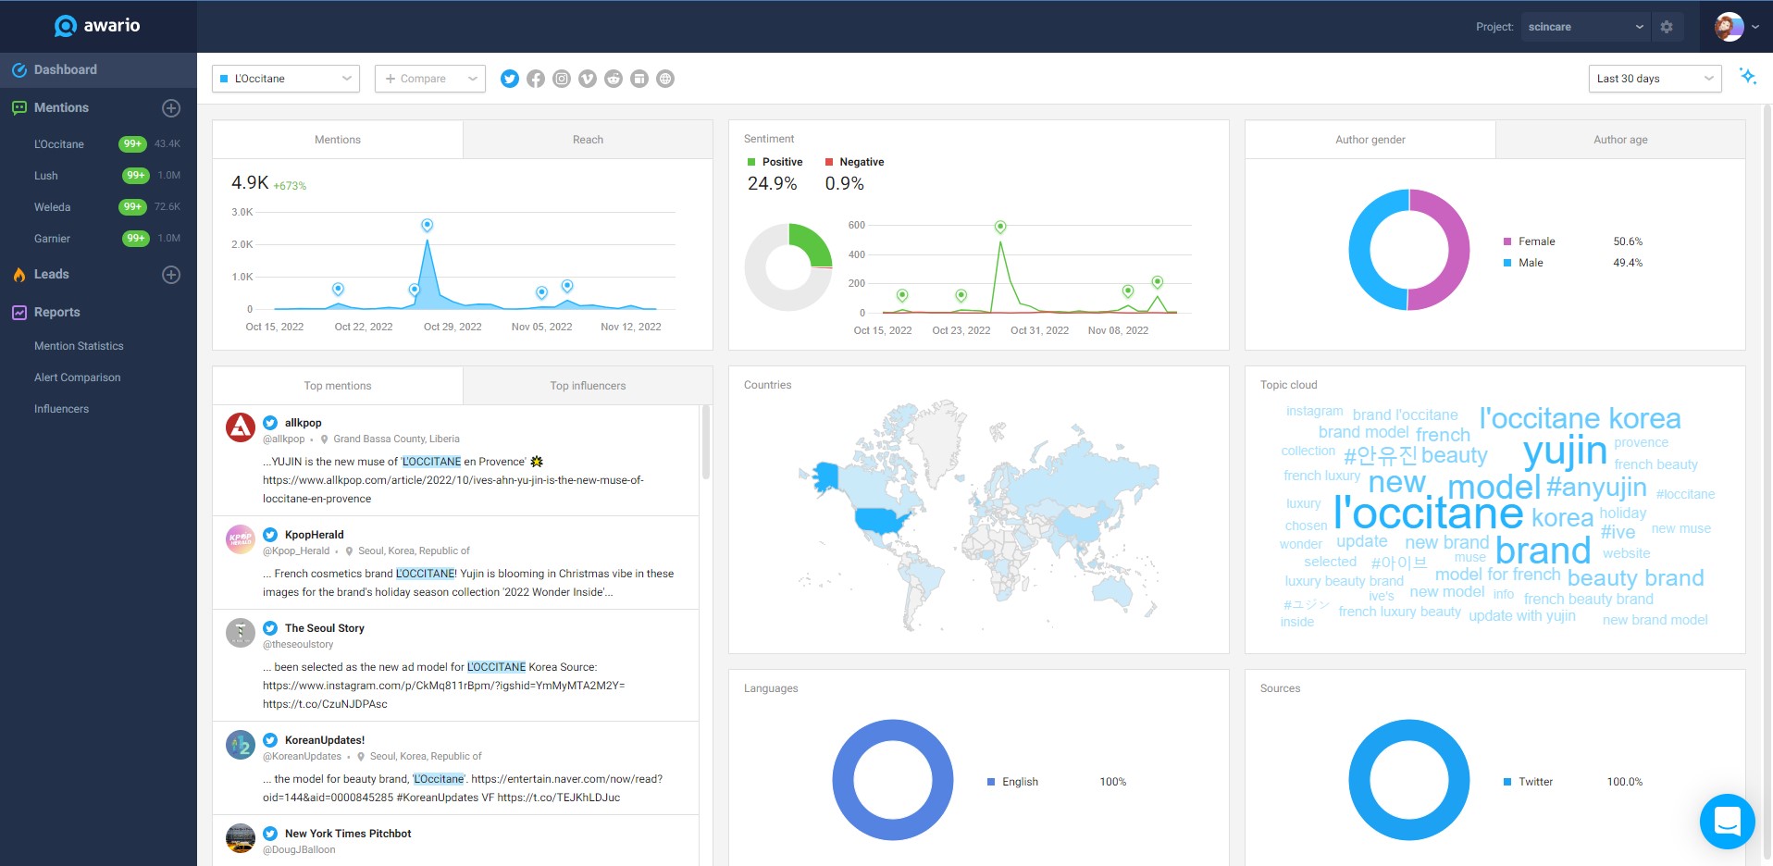This screenshot has width=1773, height=866.
Task: Open Mention Statistics report
Action: tap(79, 346)
